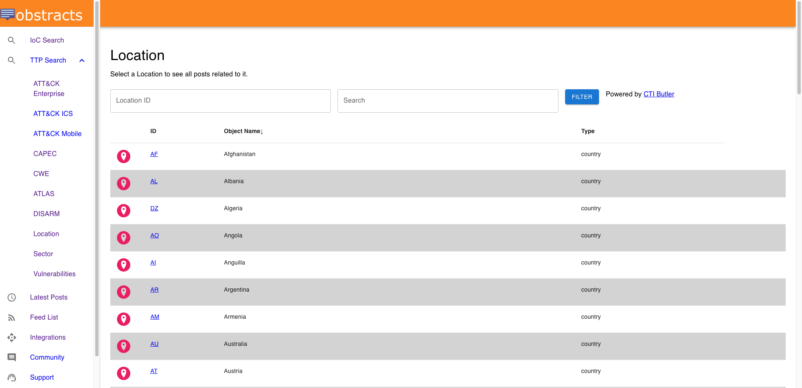This screenshot has height=388, width=802.
Task: Click the IoC Search magnifier icon
Action: [x=12, y=40]
